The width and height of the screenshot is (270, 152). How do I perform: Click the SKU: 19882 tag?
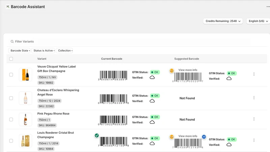click(x=46, y=83)
